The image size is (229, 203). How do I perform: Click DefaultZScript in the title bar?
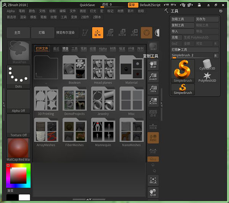150,5
